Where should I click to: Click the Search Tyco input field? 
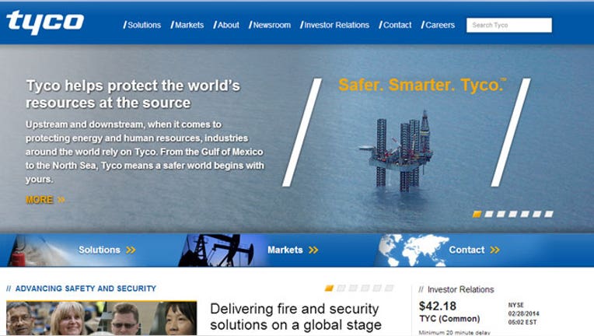point(509,25)
